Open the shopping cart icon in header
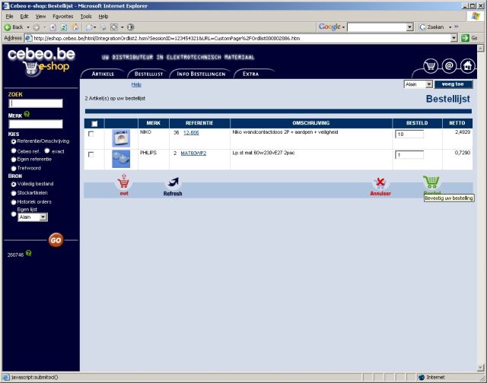Image resolution: width=487 pixels, height=383 pixels. pyautogui.click(x=431, y=66)
